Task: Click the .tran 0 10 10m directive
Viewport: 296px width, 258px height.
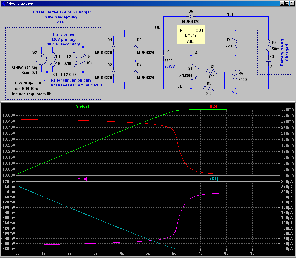Action: pos(25,89)
